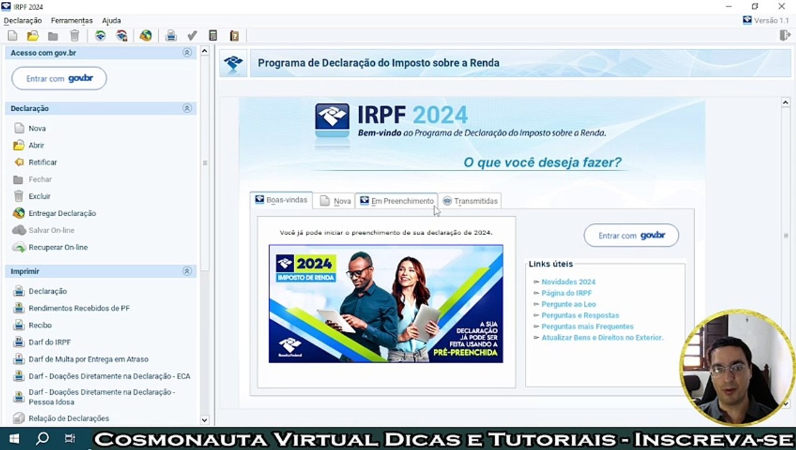The width and height of the screenshot is (796, 450).
Task: Open the Perguntas e Respostas link
Action: pyautogui.click(x=580, y=316)
